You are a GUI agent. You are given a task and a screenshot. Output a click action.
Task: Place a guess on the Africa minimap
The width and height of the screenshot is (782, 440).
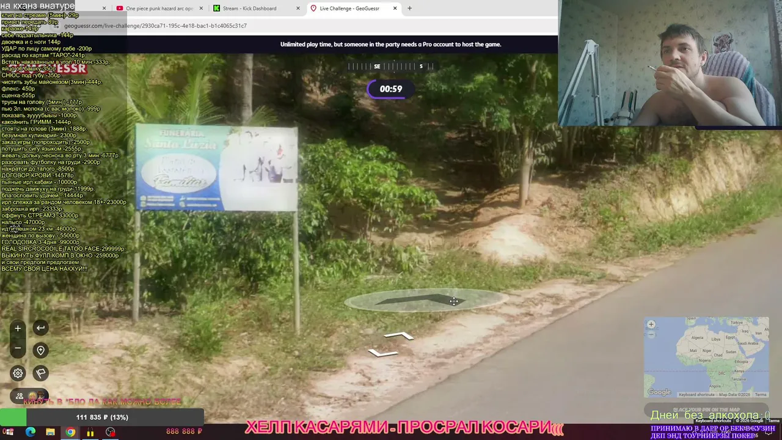(706, 357)
